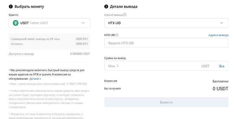Screen dimensions: 234x119
Task: Click the USDT unit label in amount field
Action: (x=205, y=66)
